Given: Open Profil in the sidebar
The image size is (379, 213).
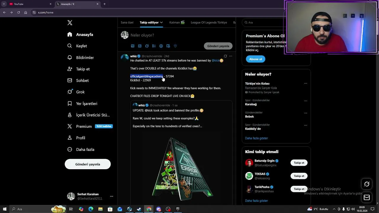Looking at the screenshot, I should click(76, 138).
